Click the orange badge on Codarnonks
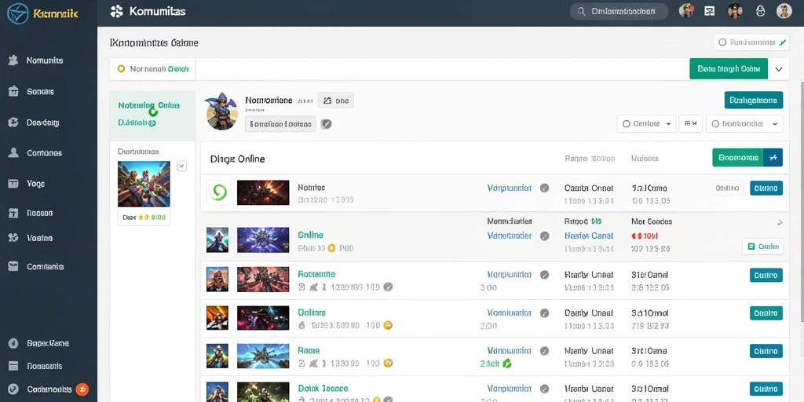 click(82, 389)
